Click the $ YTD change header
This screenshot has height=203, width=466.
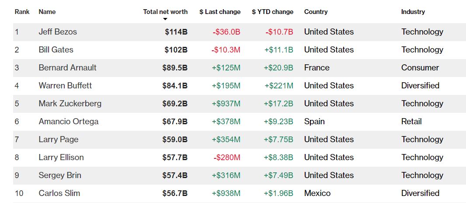tap(272, 12)
